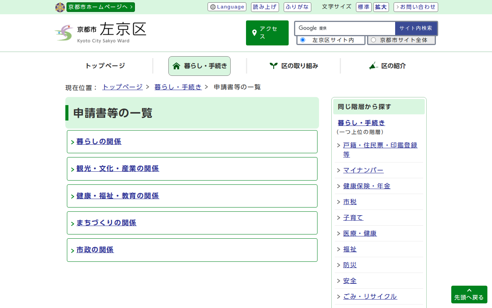Open the マイナンバー sidebar menu item
The image size is (492, 308).
pos(363,170)
